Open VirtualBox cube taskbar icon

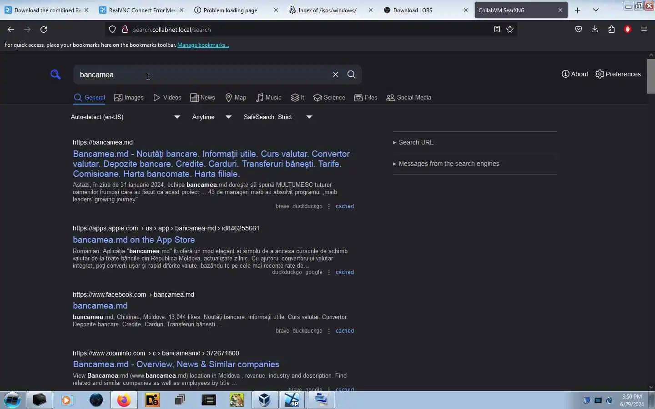264,400
